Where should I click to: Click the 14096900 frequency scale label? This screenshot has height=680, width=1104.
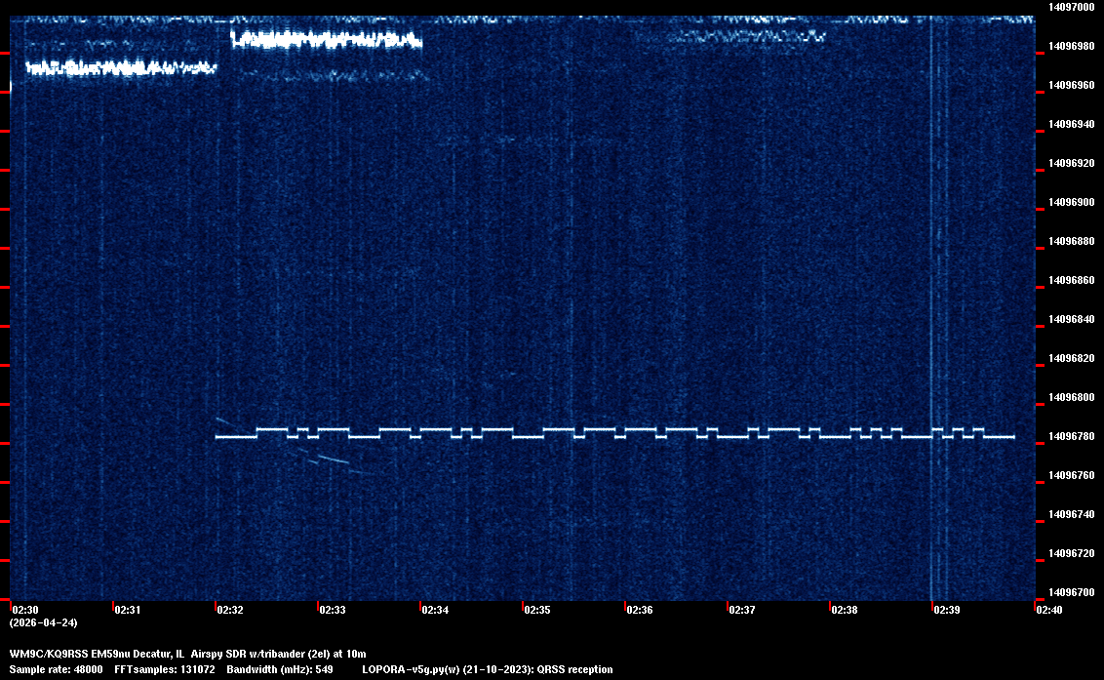click(x=1071, y=202)
